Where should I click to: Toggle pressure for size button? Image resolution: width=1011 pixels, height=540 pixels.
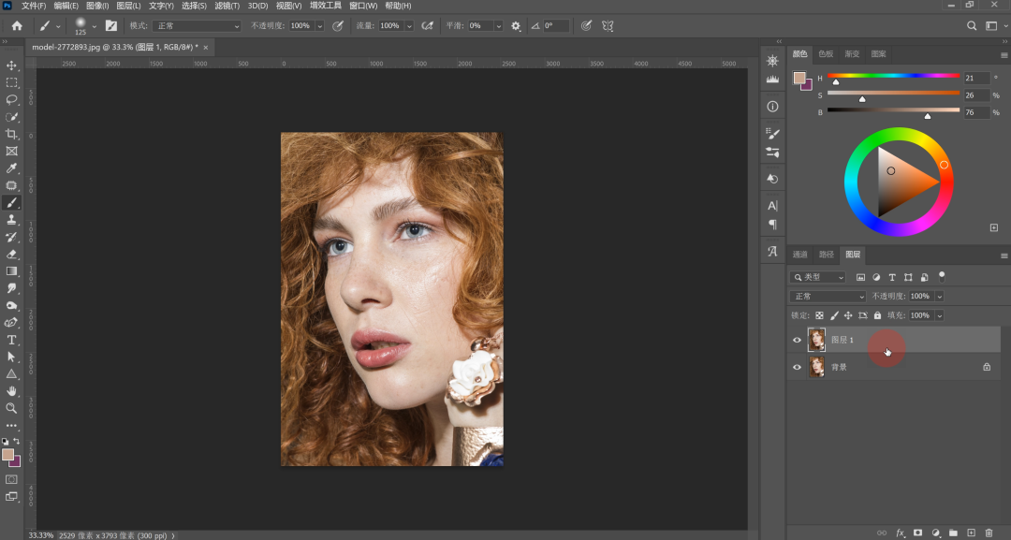586,26
